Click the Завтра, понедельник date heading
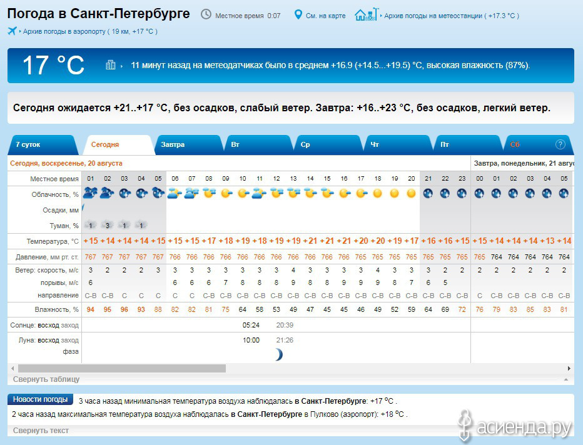Viewport: 583px width, 445px height. tap(524, 163)
